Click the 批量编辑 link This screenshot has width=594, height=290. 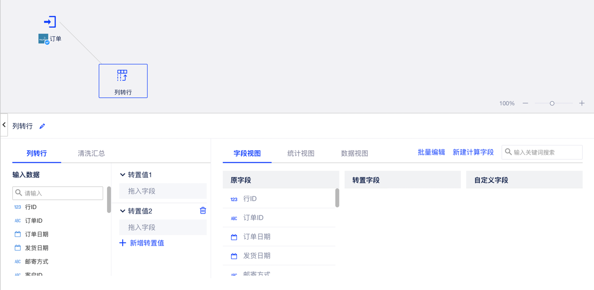(x=431, y=153)
